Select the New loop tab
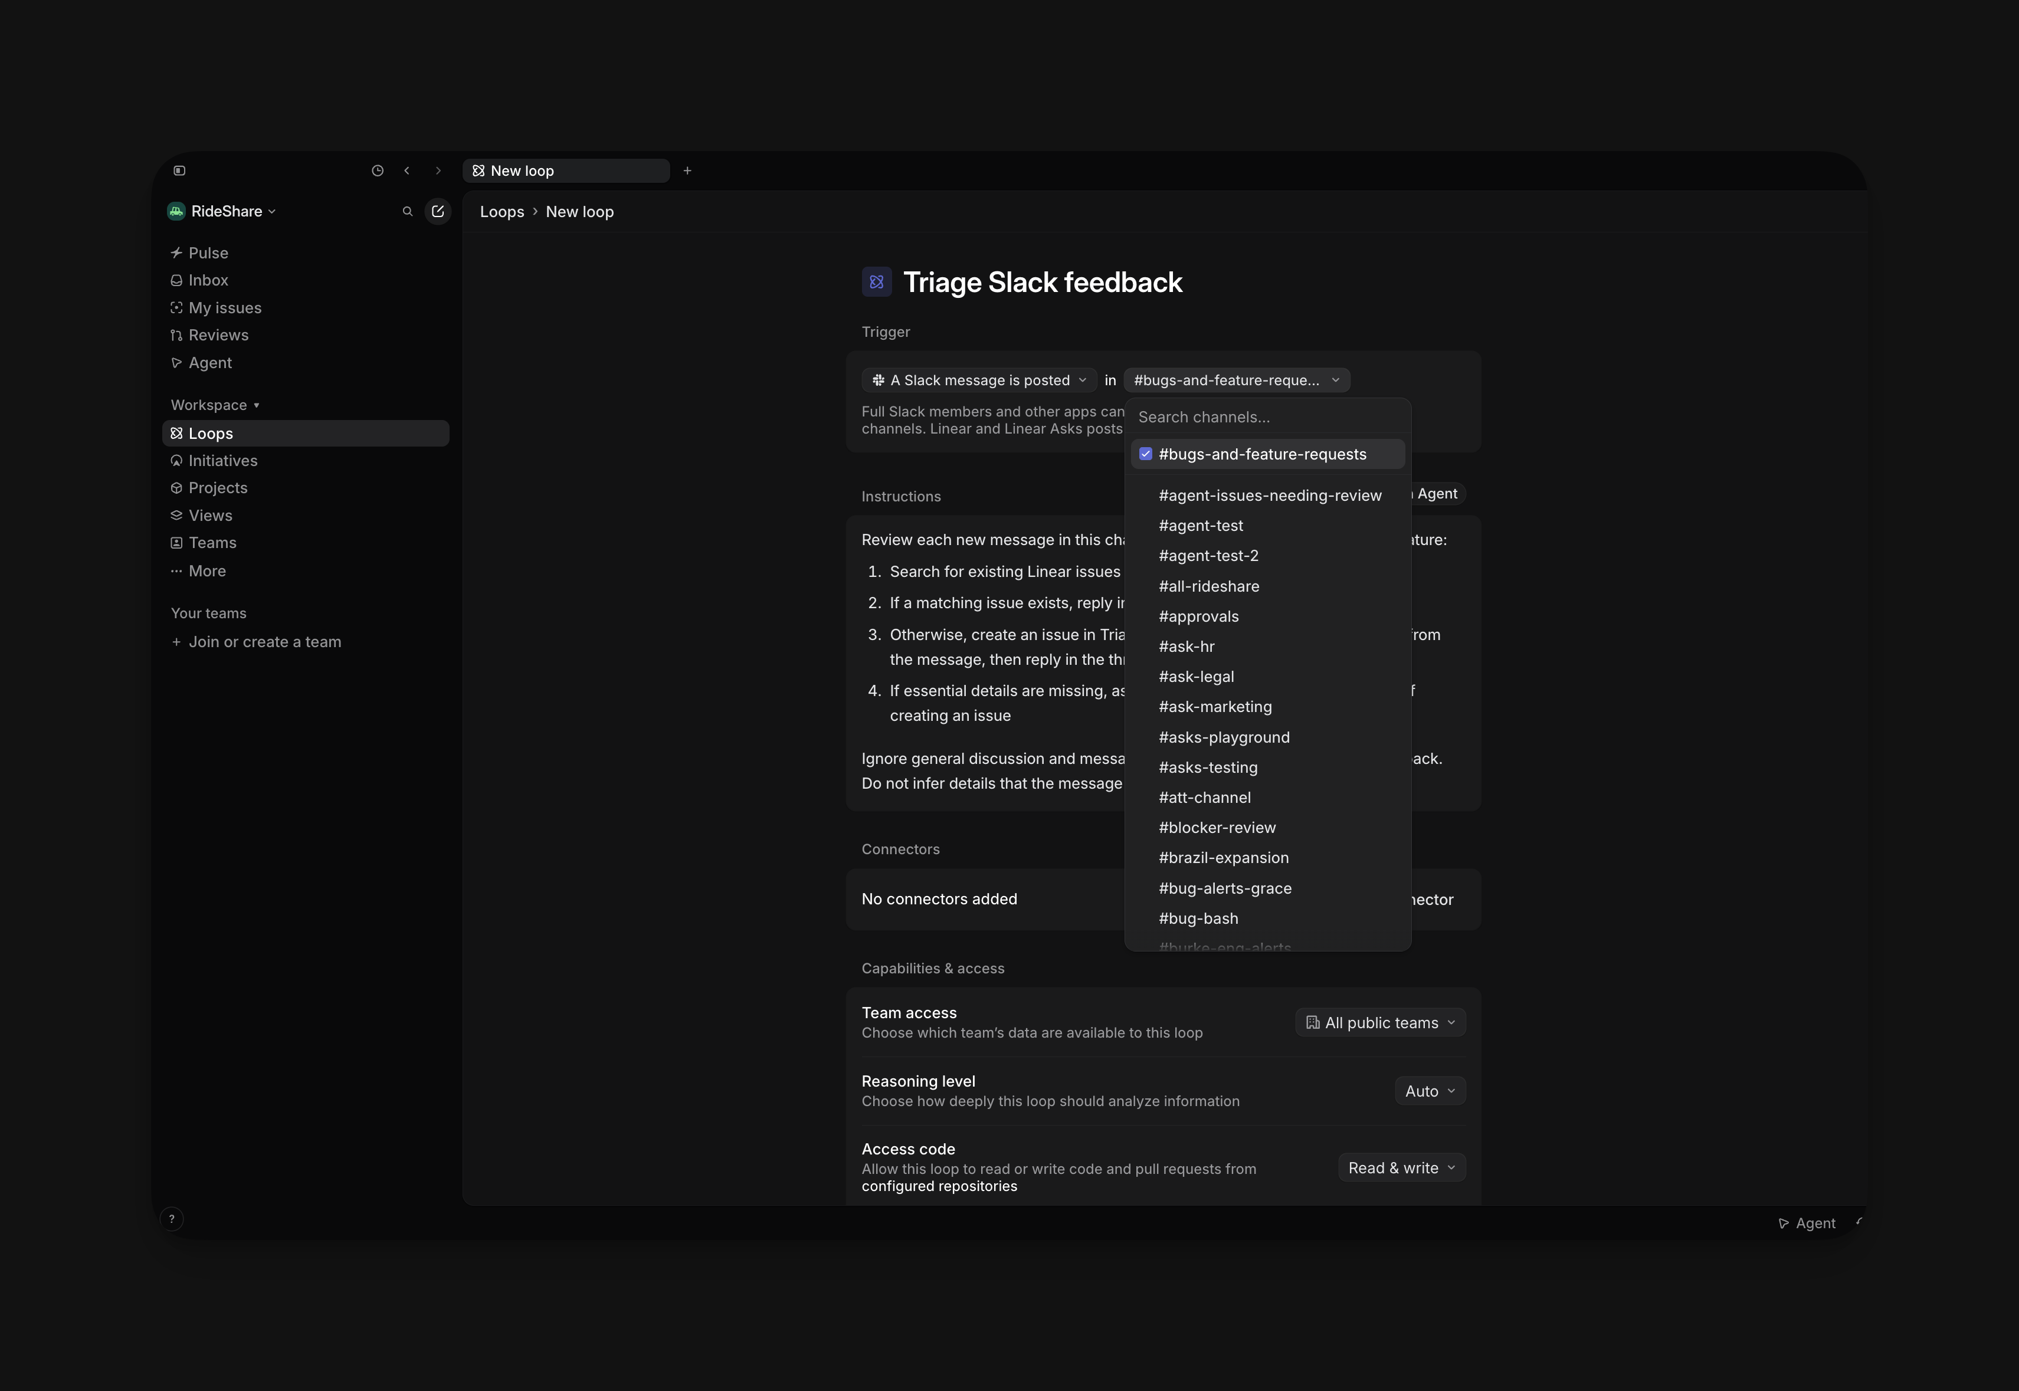Viewport: 2019px width, 1391px height. tap(566, 171)
